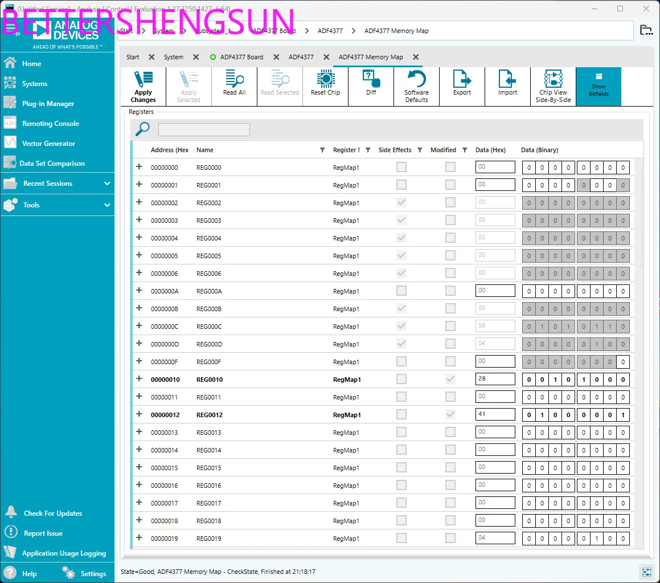Click the Modified column filter icon
Screen dimensions: 660x583
(x=465, y=150)
